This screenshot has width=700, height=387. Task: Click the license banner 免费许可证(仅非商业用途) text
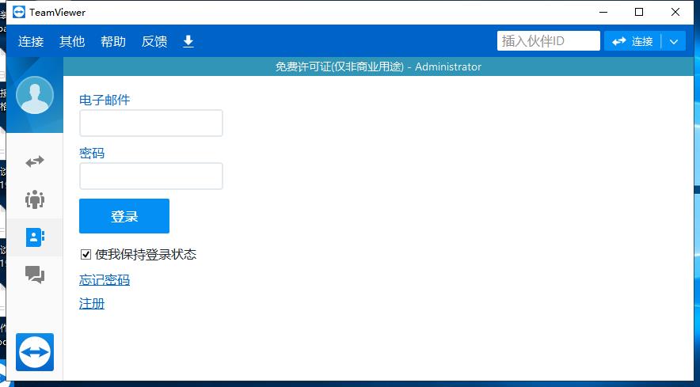click(339, 67)
